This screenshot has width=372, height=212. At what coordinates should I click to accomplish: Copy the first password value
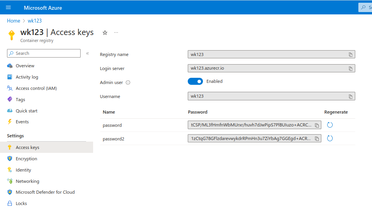[317, 125]
